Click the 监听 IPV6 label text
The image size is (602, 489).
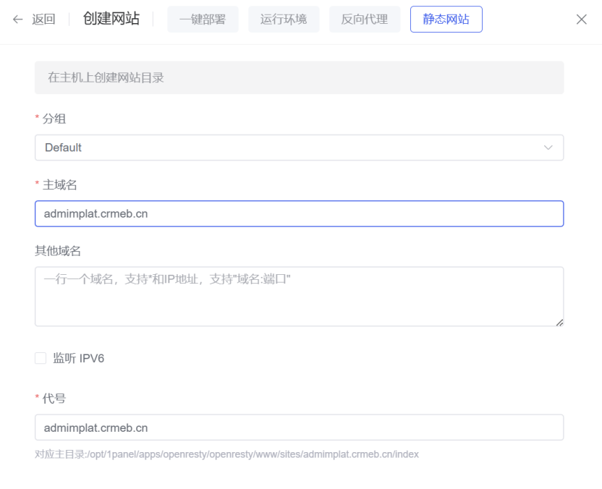pos(78,358)
